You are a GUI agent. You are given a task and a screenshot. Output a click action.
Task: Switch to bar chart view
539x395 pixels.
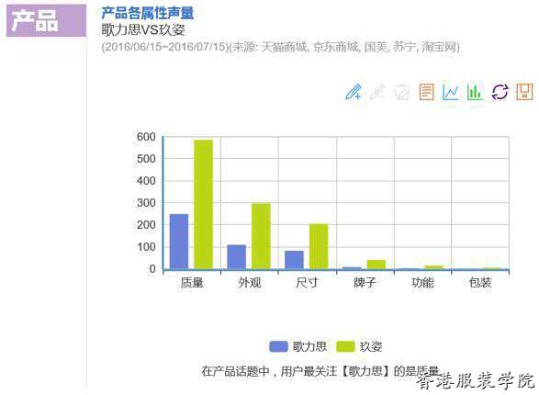point(475,92)
